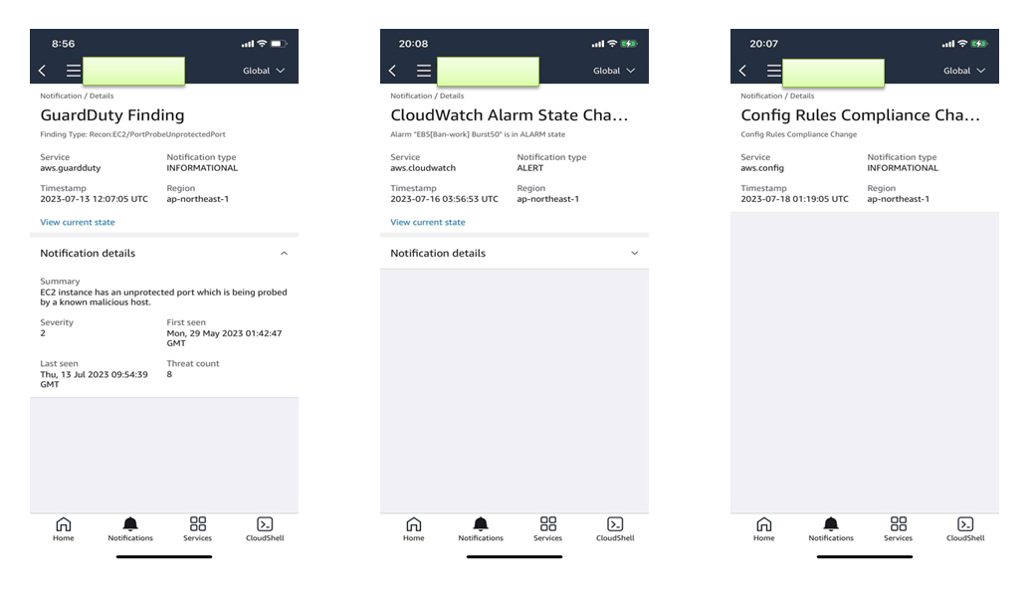Open Notifications tab on Config Rules screen
Image resolution: width=1035 pixels, height=593 pixels.
(x=831, y=529)
